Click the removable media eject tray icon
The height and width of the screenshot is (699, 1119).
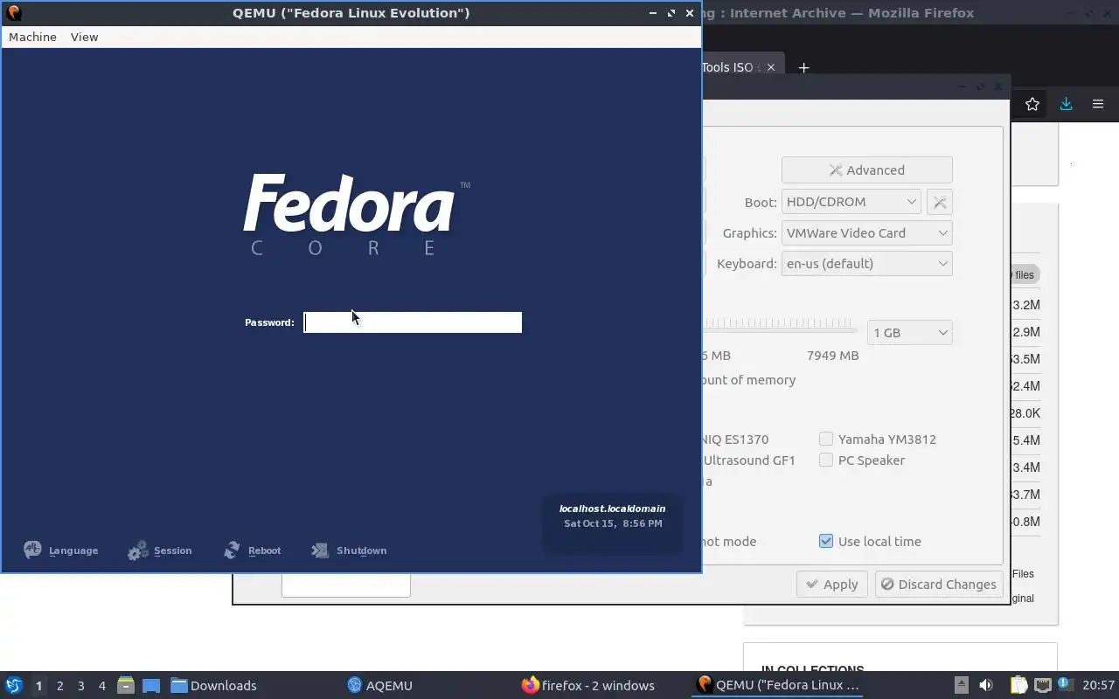[x=961, y=685]
